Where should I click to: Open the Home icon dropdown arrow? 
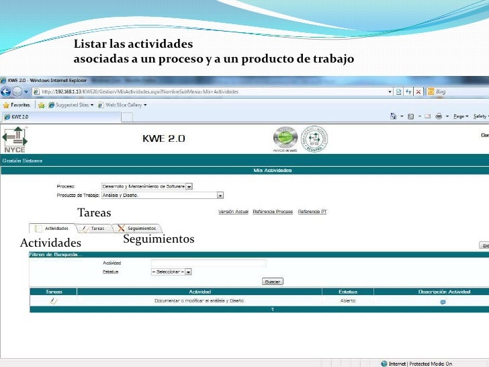pos(402,116)
